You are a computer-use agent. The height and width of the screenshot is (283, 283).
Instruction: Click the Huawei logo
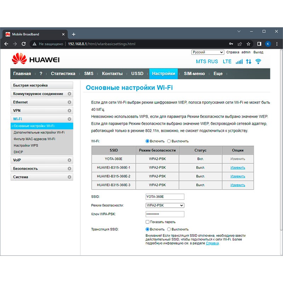point(36,59)
